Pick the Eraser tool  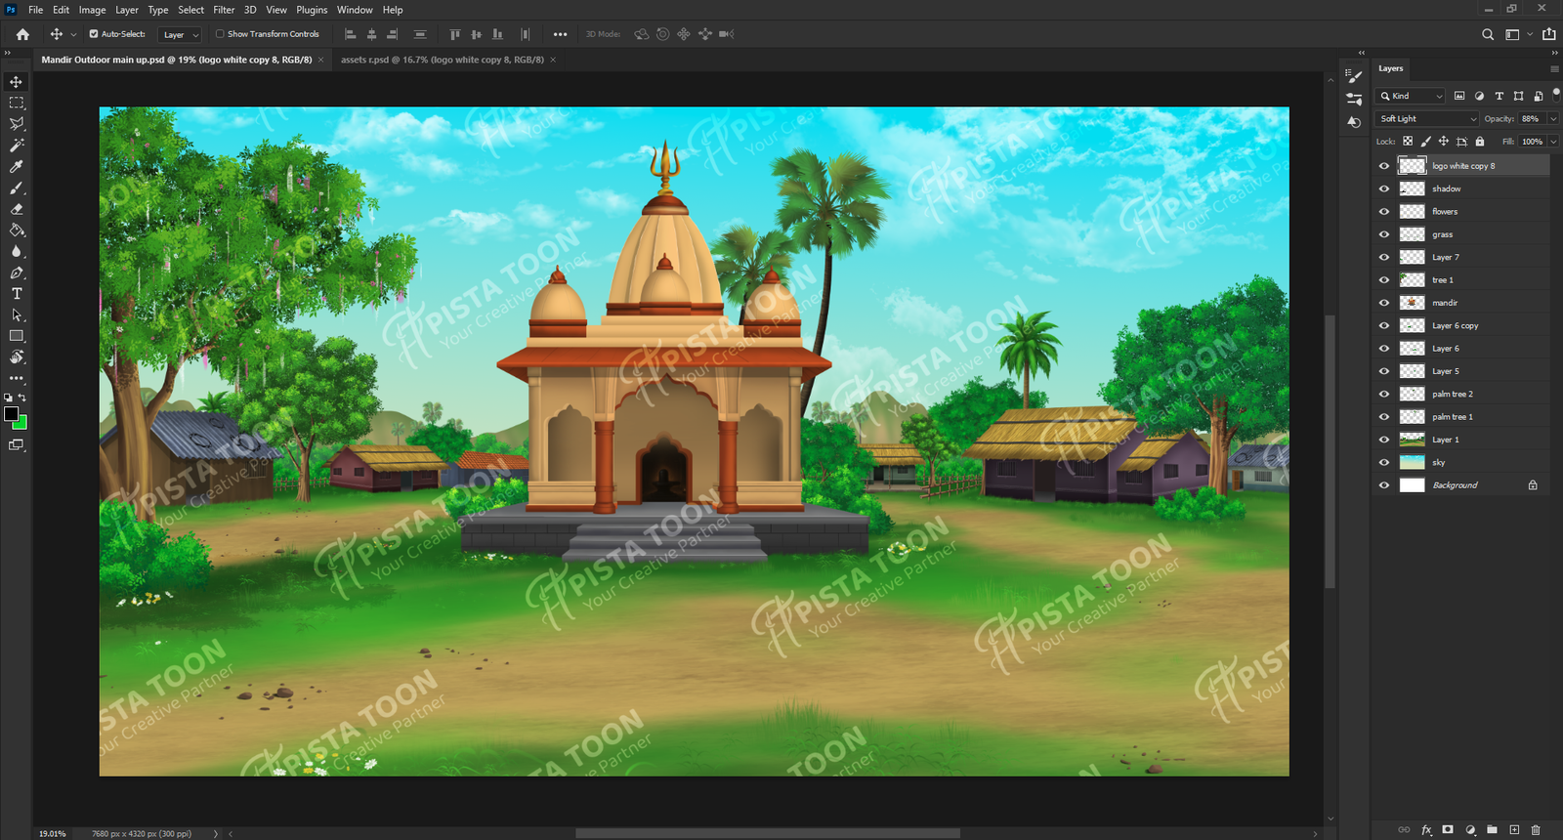(17, 209)
